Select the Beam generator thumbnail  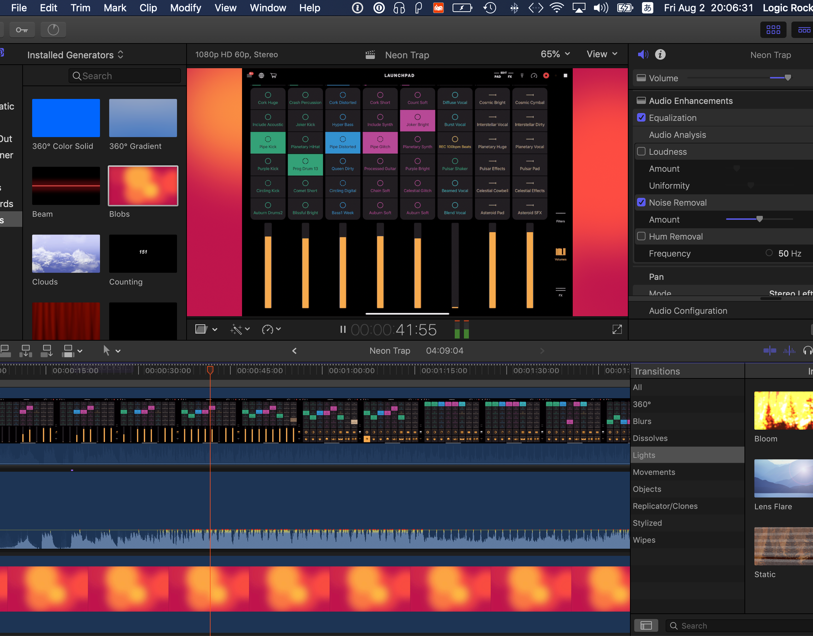66,186
